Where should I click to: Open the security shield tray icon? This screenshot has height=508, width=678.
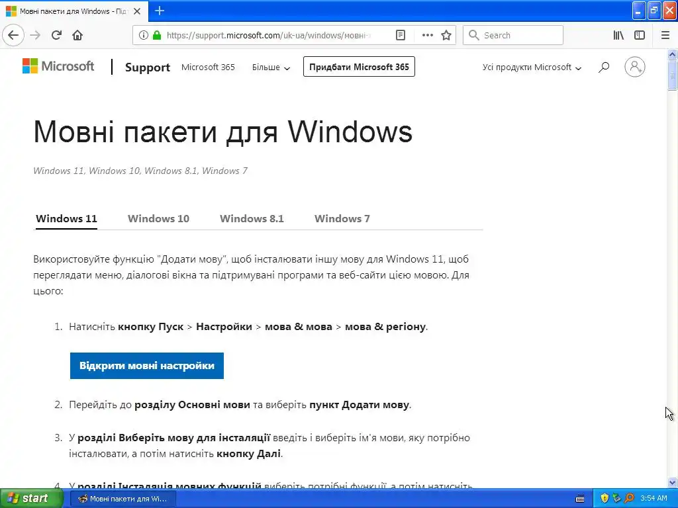(x=605, y=498)
